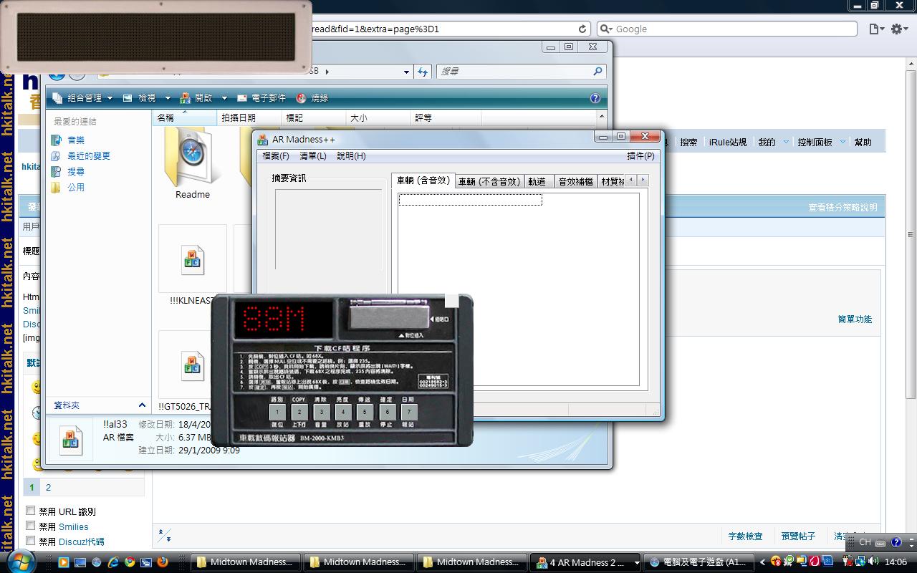
Task: Reload the browser page
Action: [x=583, y=29]
